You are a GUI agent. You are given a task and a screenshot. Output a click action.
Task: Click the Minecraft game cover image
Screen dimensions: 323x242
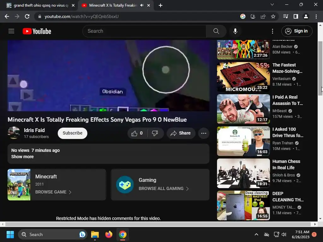click(19, 185)
